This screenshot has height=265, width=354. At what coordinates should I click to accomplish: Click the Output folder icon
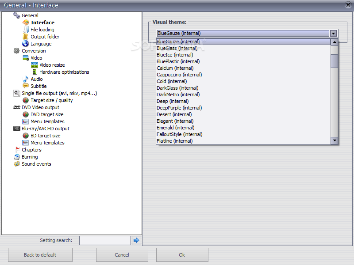[x=26, y=37]
